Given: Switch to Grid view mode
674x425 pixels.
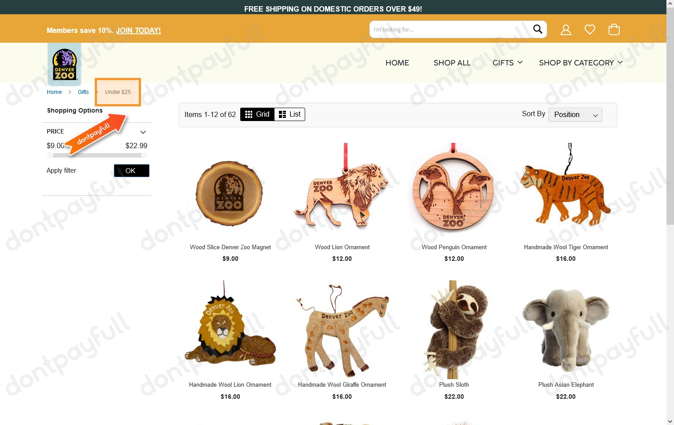Looking at the screenshot, I should 257,114.
